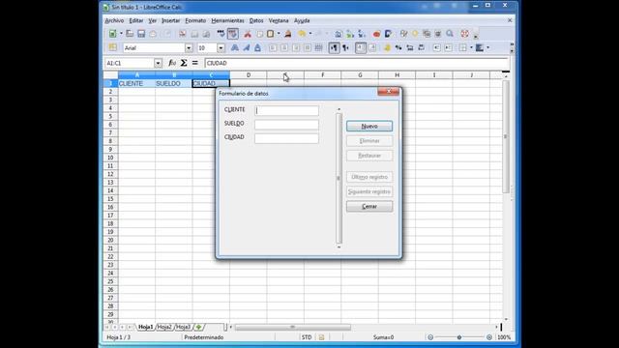Click the Zoom magnifier icon
The width and height of the screenshot is (619, 348).
tap(450, 34)
